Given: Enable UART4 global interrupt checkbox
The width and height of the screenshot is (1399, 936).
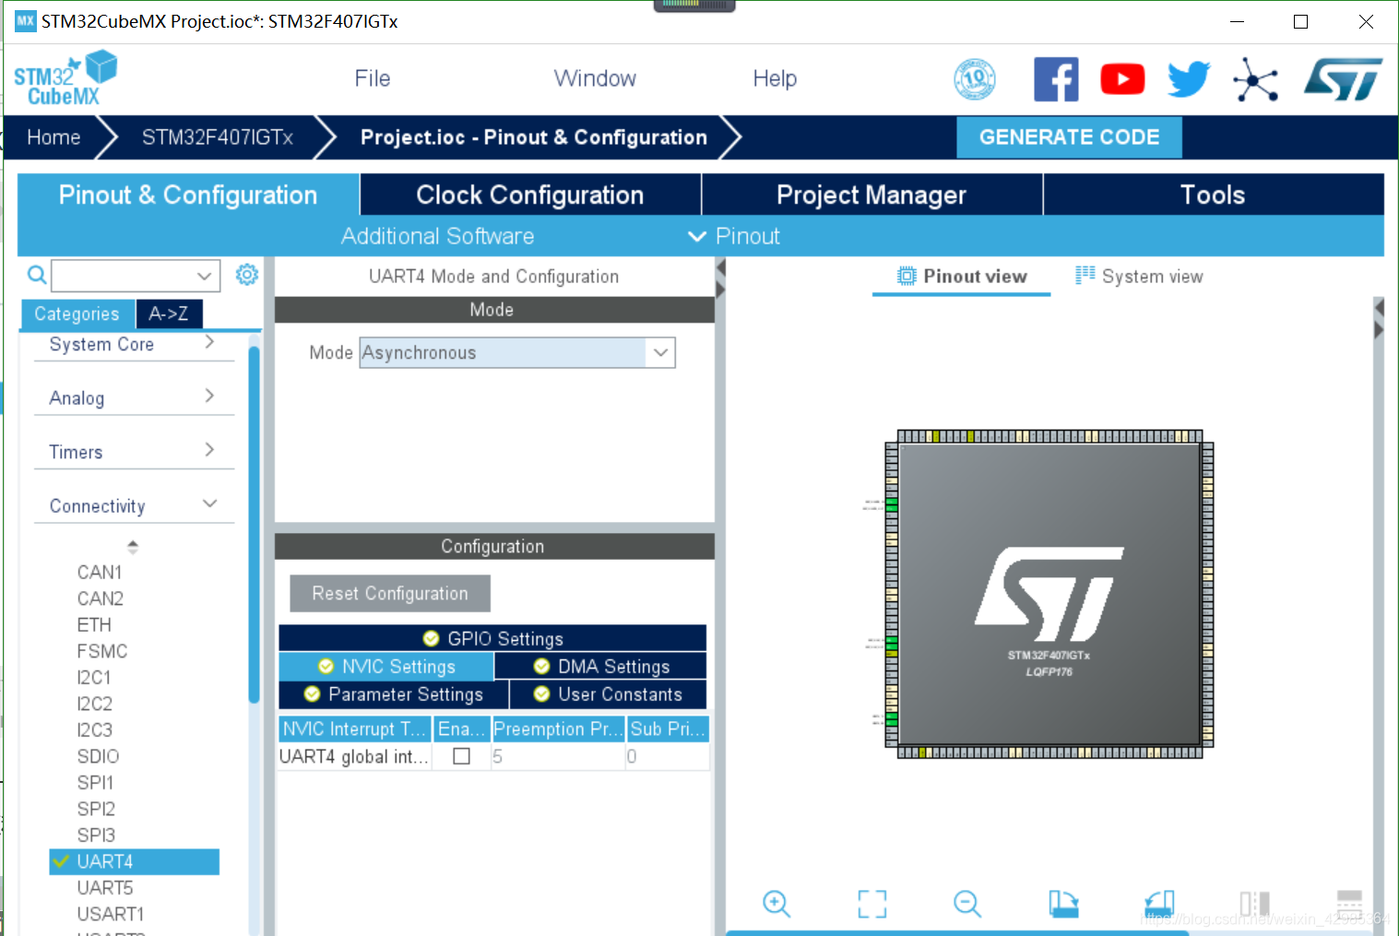Looking at the screenshot, I should tap(462, 756).
